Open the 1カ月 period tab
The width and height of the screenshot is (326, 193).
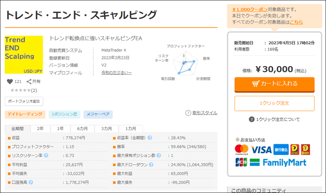(131, 129)
